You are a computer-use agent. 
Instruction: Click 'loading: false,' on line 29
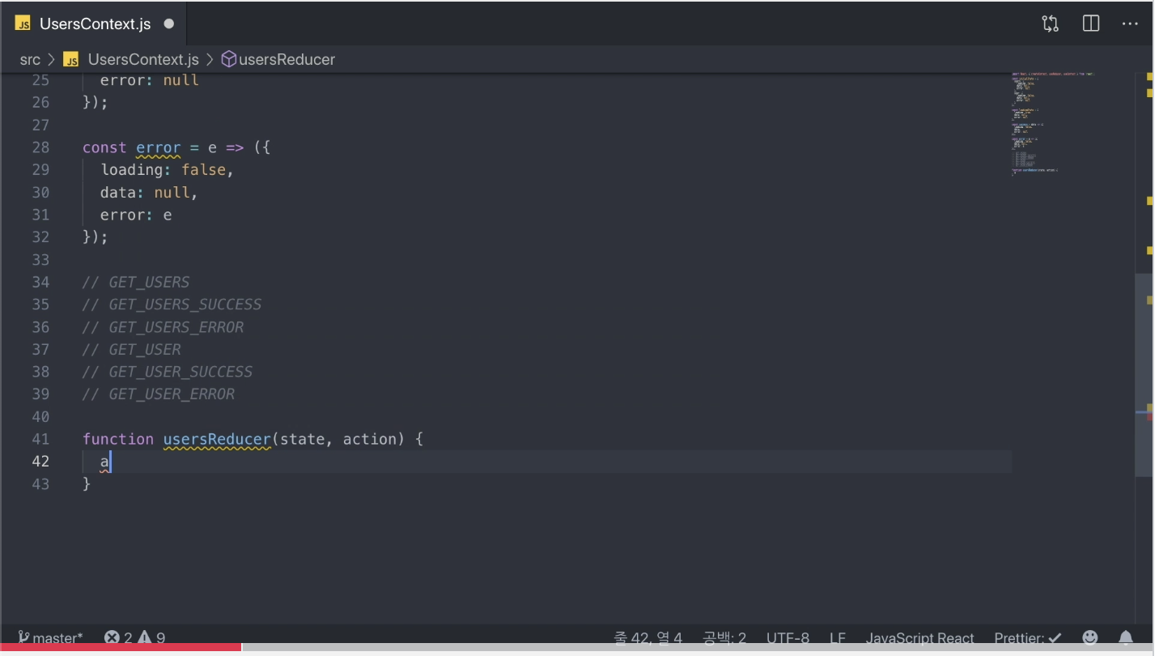coord(168,170)
